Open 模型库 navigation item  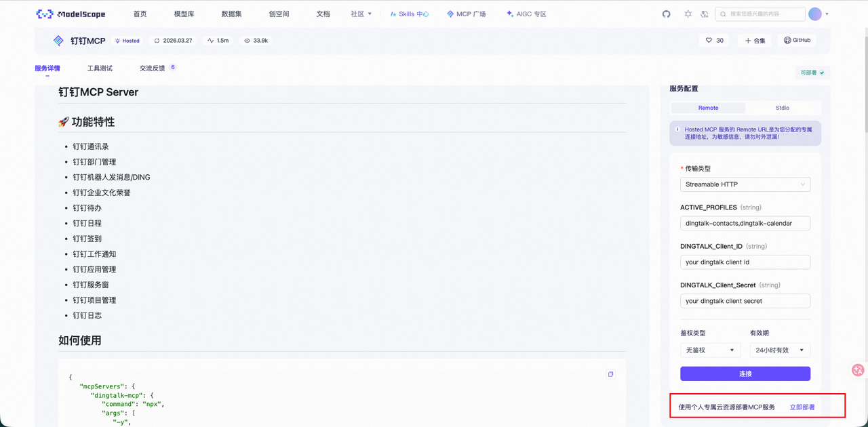pos(184,14)
